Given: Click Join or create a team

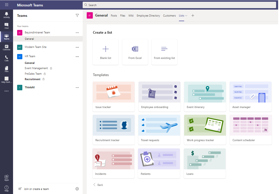Looking at the screenshot, I should [x=36, y=189].
